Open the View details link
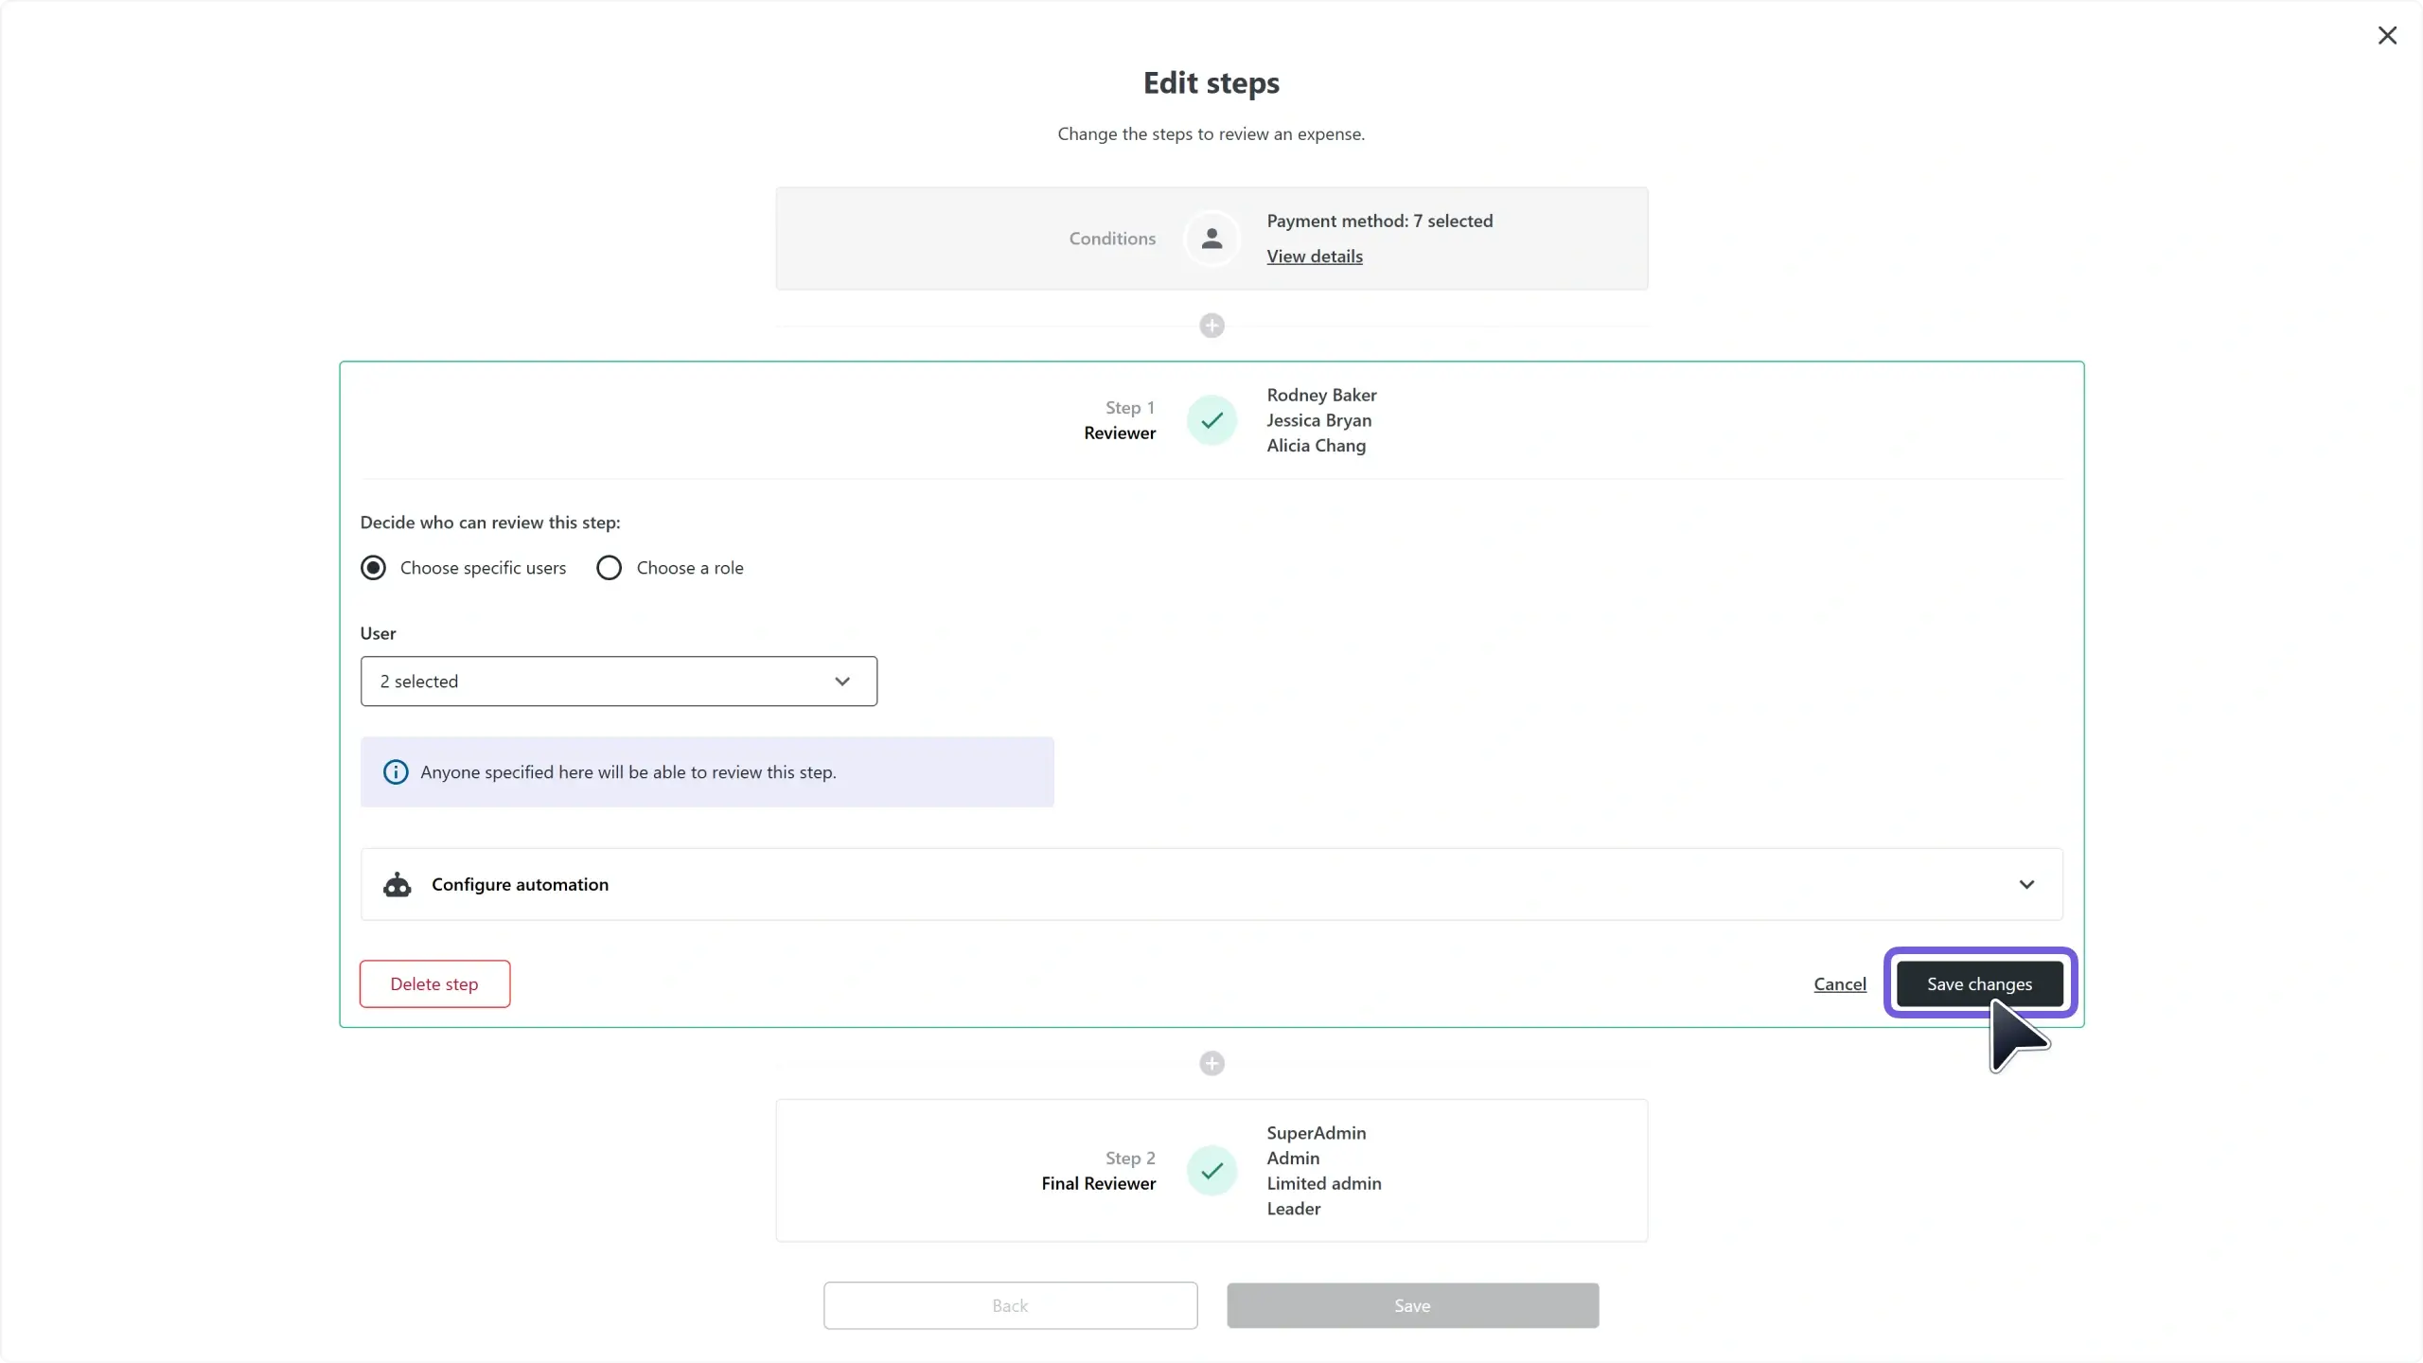This screenshot has width=2423, height=1363. pos(1315,257)
